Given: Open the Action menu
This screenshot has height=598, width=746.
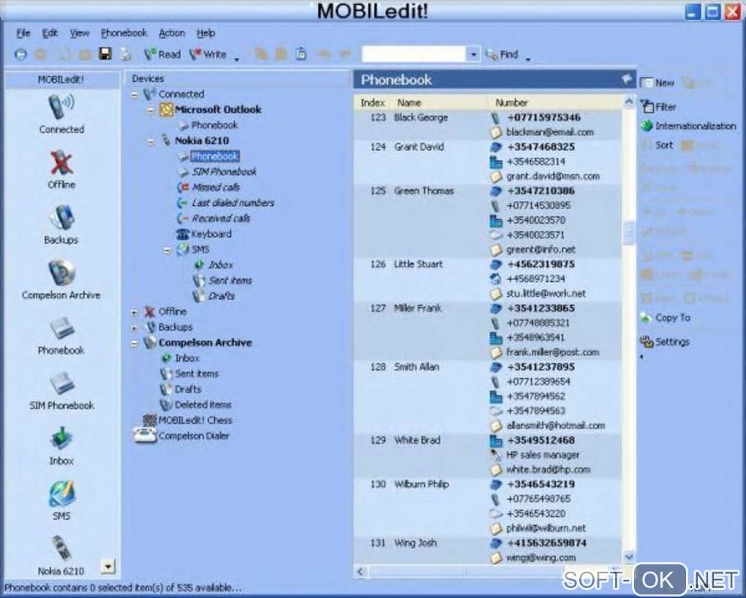Looking at the screenshot, I should [171, 33].
